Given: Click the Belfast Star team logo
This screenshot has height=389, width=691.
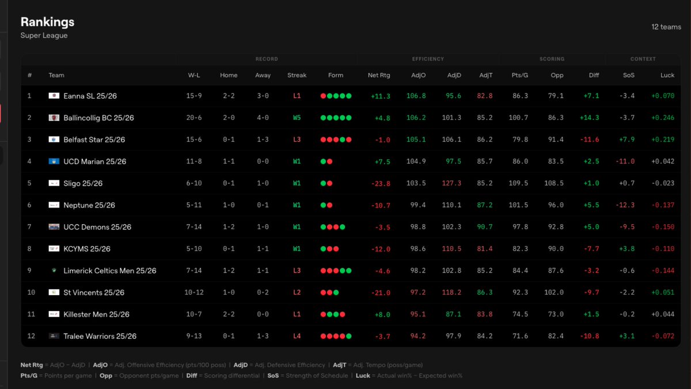Looking at the screenshot, I should [x=54, y=139].
